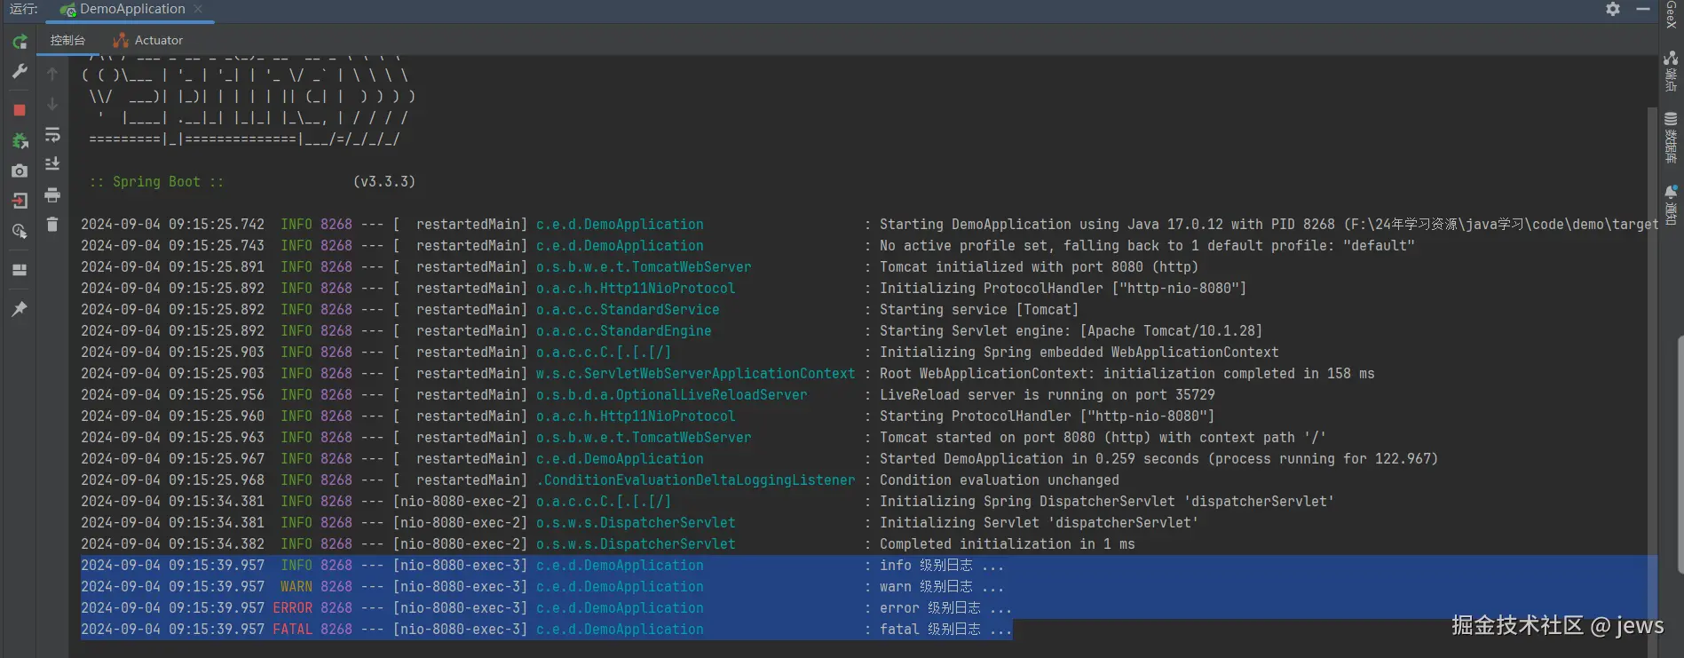
Task: Click the bug rerun-in-debug icon
Action: tap(20, 140)
